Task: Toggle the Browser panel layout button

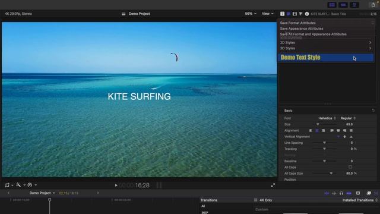Action: 332,5
